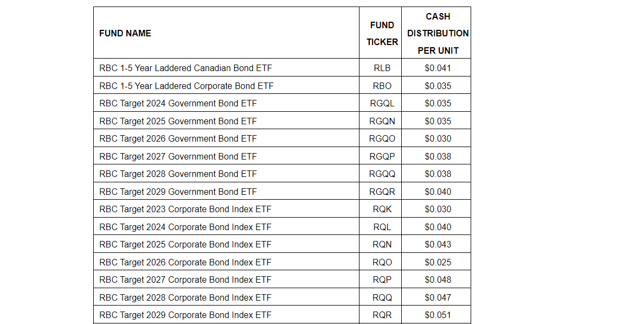Screen dimensions: 623x324
Task: Click the CASH DISTRIBUTION PER UNIT header
Action: 438,33
